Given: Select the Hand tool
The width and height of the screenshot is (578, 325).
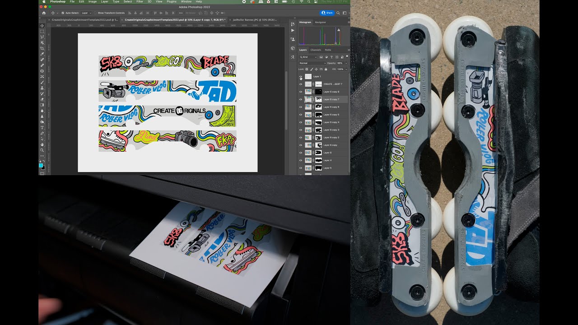Looking at the screenshot, I should [x=42, y=144].
